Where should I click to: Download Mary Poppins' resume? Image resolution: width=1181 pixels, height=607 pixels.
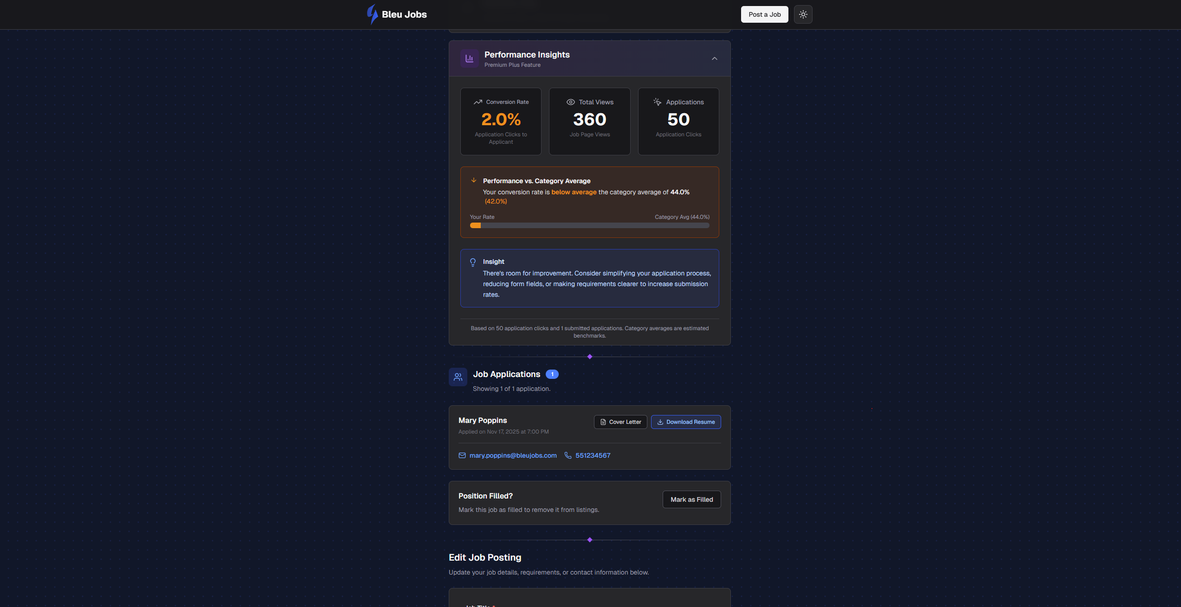tap(686, 422)
